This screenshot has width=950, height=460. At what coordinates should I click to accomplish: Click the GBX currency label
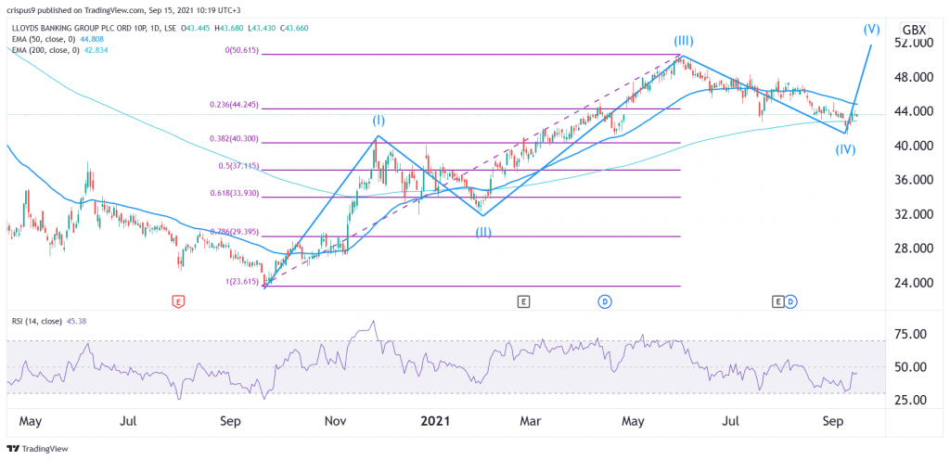(913, 31)
